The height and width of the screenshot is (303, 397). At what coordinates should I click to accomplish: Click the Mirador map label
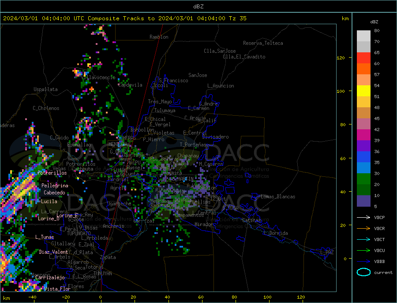(204, 224)
